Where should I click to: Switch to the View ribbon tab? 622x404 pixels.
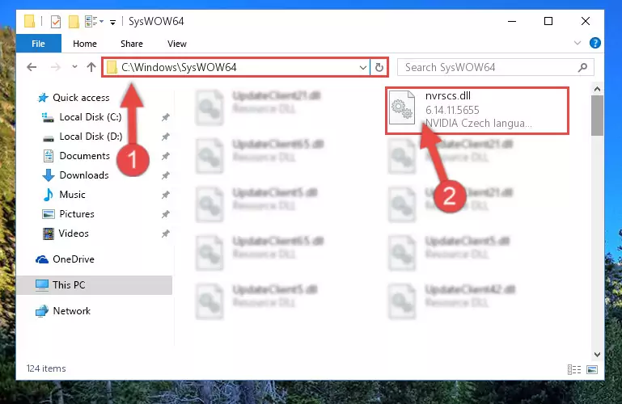(177, 44)
